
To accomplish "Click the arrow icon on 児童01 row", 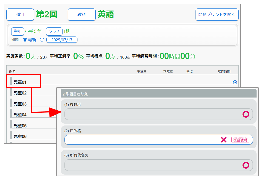I will tap(235, 82).
